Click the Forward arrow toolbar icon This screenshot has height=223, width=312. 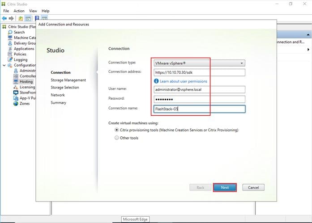pos(11,18)
